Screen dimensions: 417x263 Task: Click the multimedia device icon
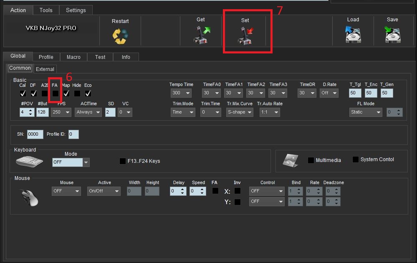pos(291,160)
